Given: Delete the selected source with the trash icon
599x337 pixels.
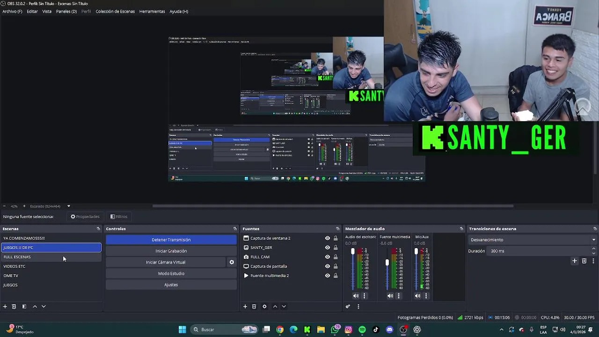Looking at the screenshot, I should point(254,307).
